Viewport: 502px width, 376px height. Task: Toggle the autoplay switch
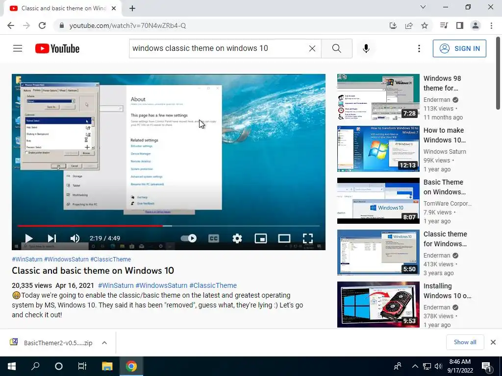[x=189, y=238]
